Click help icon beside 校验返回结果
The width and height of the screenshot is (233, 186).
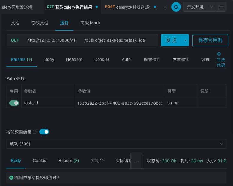tap(35, 132)
